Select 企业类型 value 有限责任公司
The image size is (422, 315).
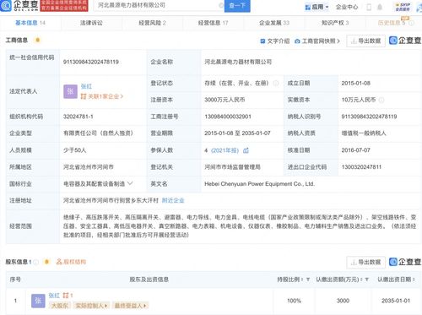[x=98, y=133]
